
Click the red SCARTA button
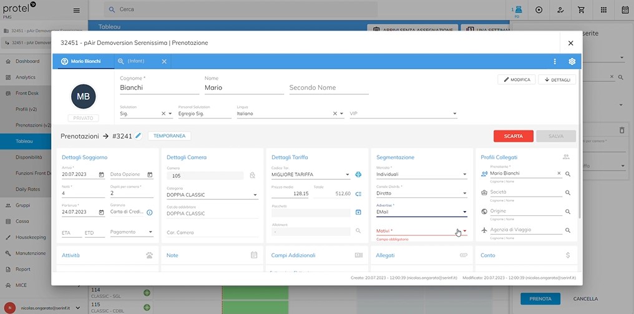514,136
